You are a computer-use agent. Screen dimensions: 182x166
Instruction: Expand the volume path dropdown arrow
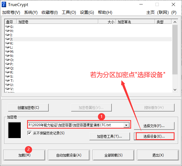coord(126,125)
